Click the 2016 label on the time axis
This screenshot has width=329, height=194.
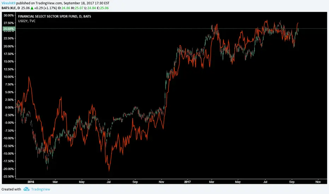(31, 182)
